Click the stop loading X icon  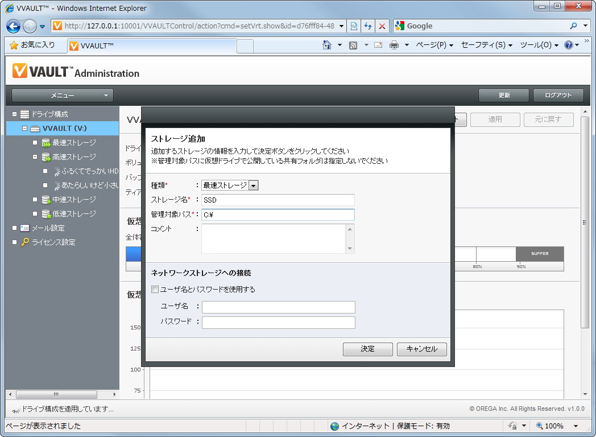pos(382,26)
